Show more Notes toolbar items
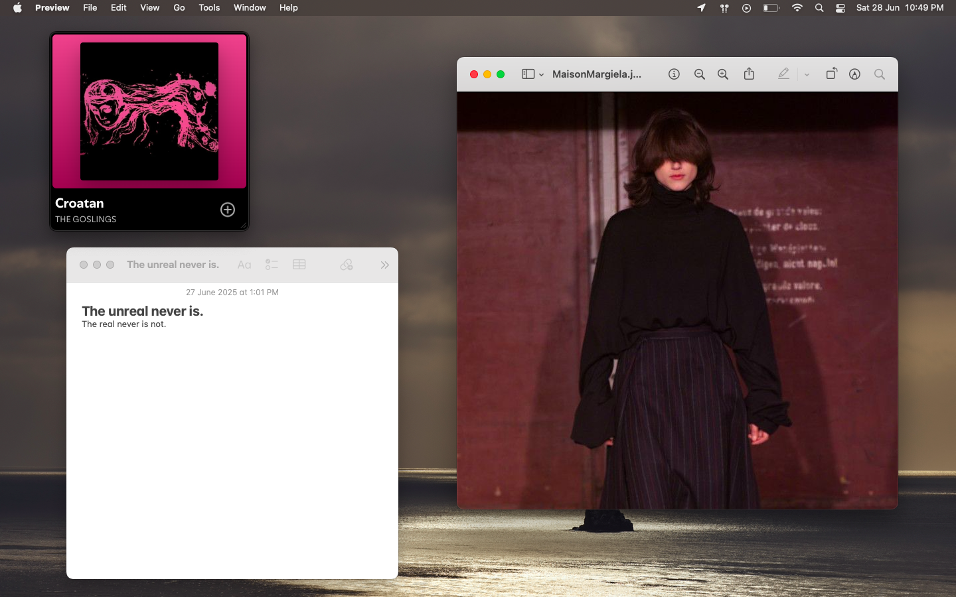 [x=384, y=265]
